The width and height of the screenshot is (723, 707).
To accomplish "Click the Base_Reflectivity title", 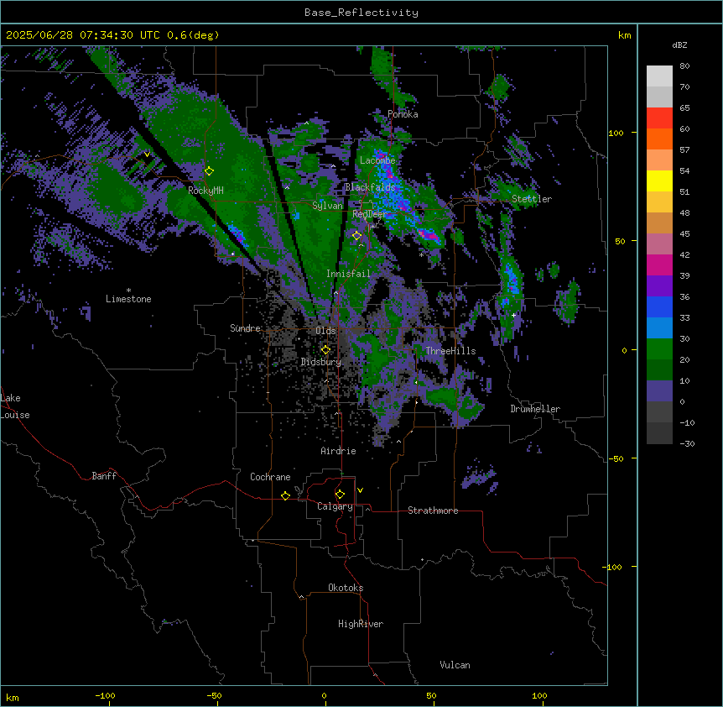I will click(361, 13).
